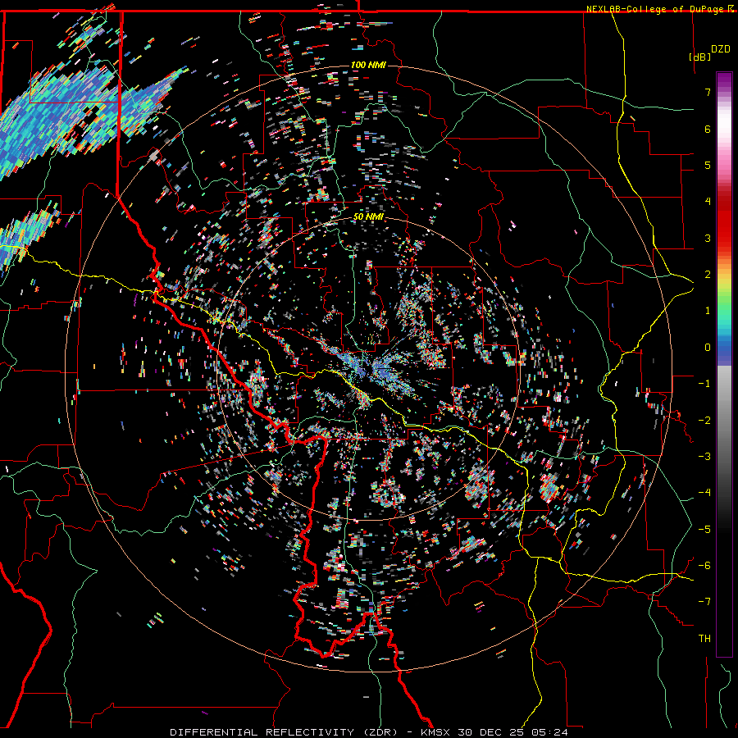738x738 pixels.
Task: Click the TH threshold label on scale
Action: (704, 639)
